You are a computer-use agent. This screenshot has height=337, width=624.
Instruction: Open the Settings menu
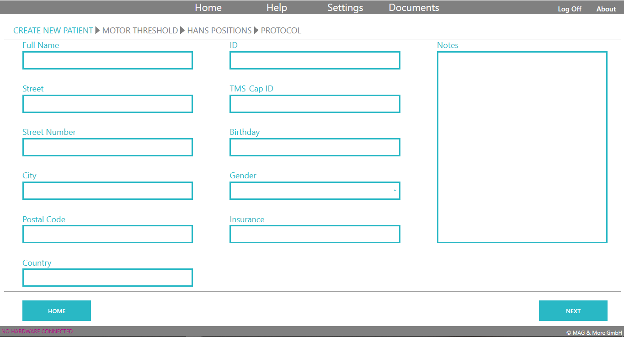(x=345, y=8)
